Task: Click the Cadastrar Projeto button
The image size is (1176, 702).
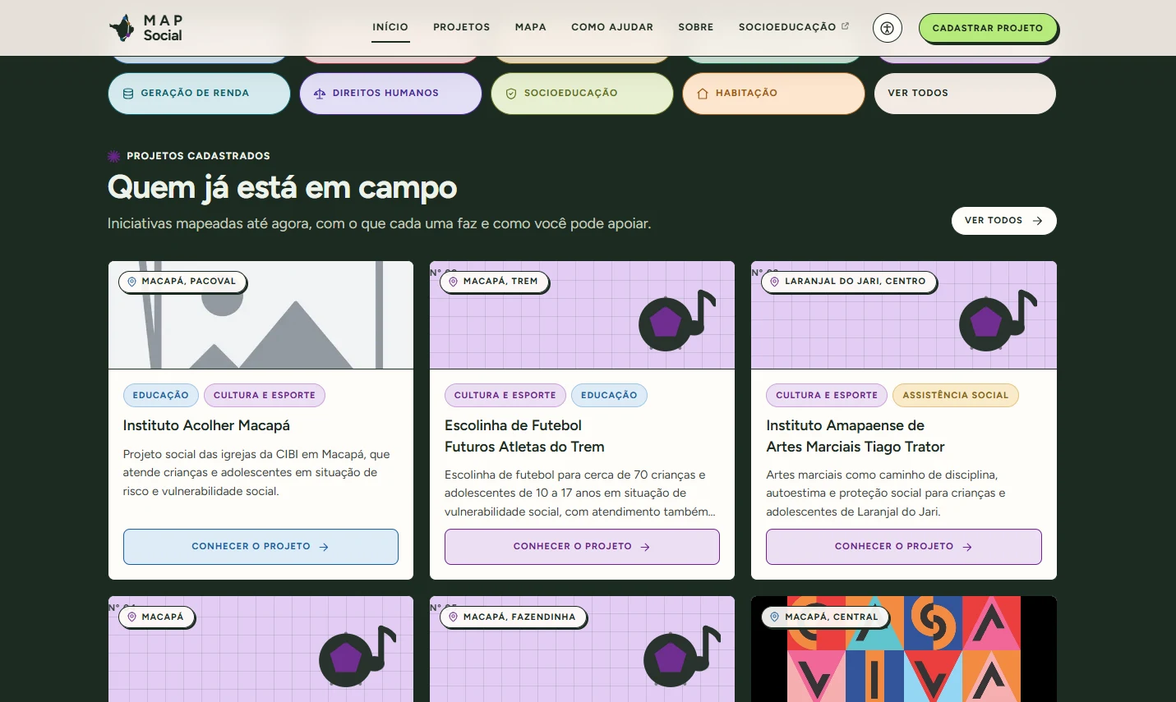Action: pyautogui.click(x=988, y=28)
